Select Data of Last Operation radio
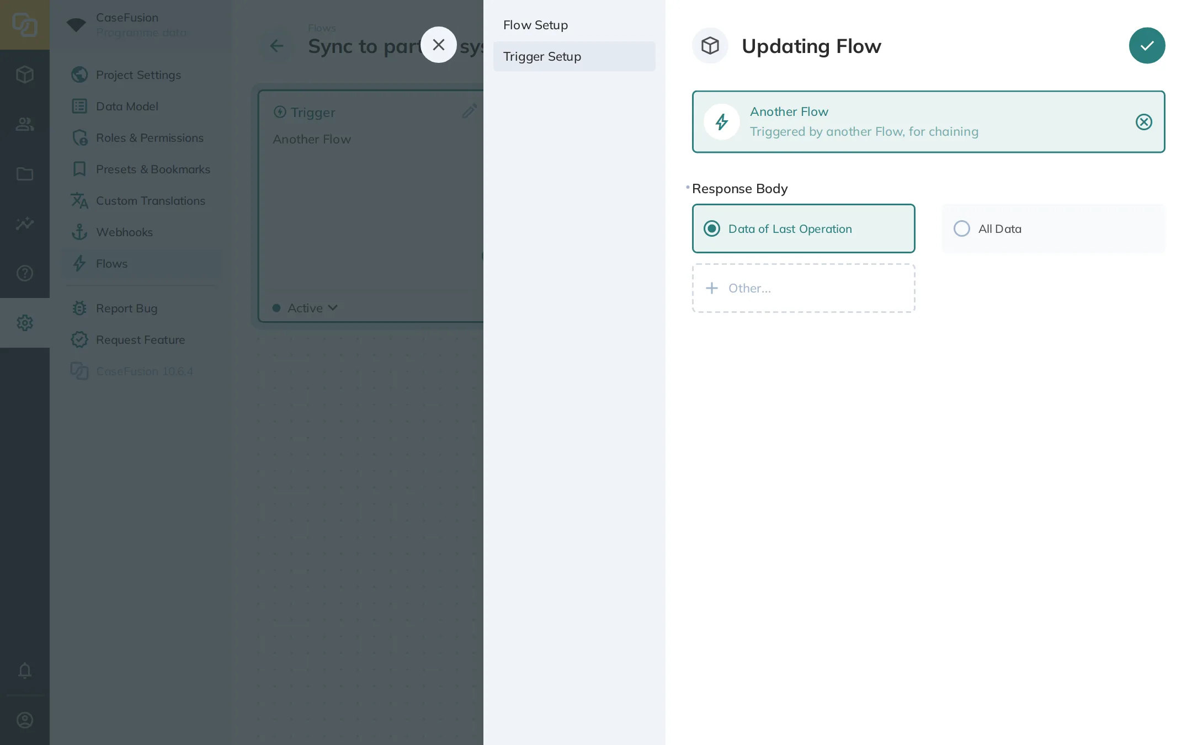1192x745 pixels. (x=803, y=228)
